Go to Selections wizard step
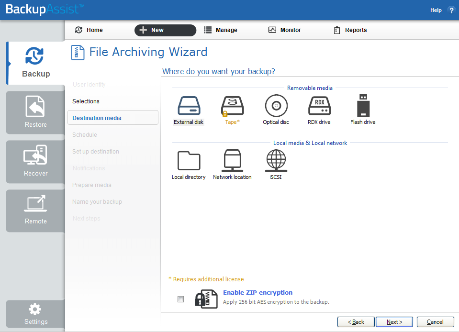The height and width of the screenshot is (332, 459). click(x=86, y=101)
